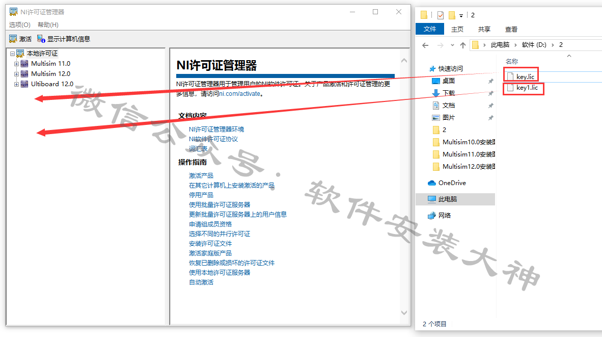Open recent locations dropdown in Explorer

click(452, 45)
